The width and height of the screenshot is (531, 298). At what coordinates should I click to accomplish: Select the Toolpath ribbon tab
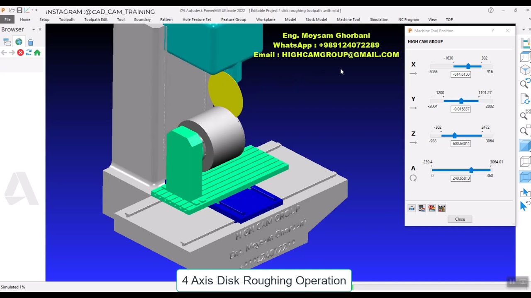click(x=67, y=19)
